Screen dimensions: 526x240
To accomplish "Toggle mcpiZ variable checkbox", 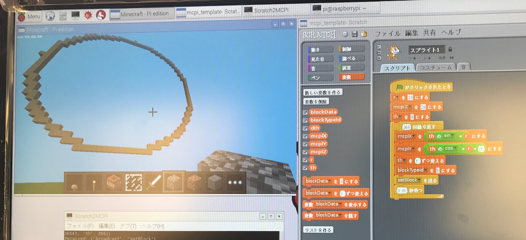I will 305,152.
